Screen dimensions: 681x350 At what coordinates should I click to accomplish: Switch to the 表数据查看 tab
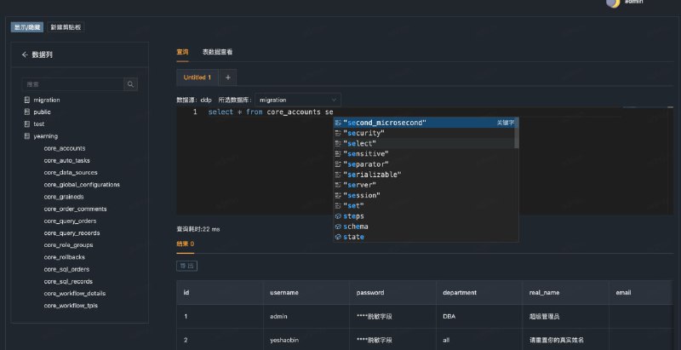(x=217, y=52)
